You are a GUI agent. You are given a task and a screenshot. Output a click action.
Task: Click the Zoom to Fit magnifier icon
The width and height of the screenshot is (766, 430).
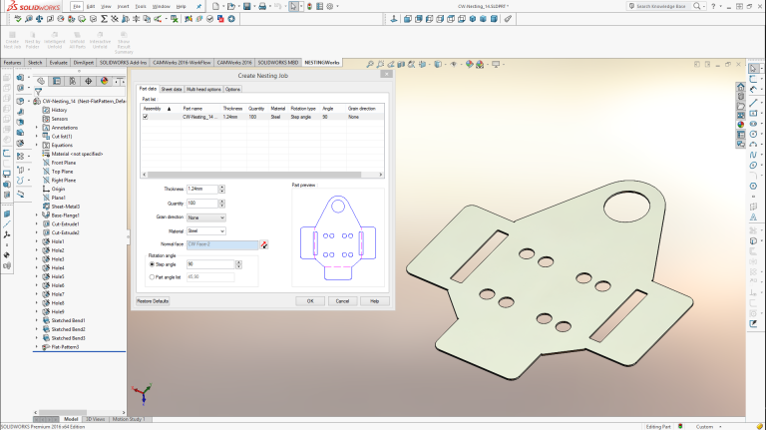(370, 64)
